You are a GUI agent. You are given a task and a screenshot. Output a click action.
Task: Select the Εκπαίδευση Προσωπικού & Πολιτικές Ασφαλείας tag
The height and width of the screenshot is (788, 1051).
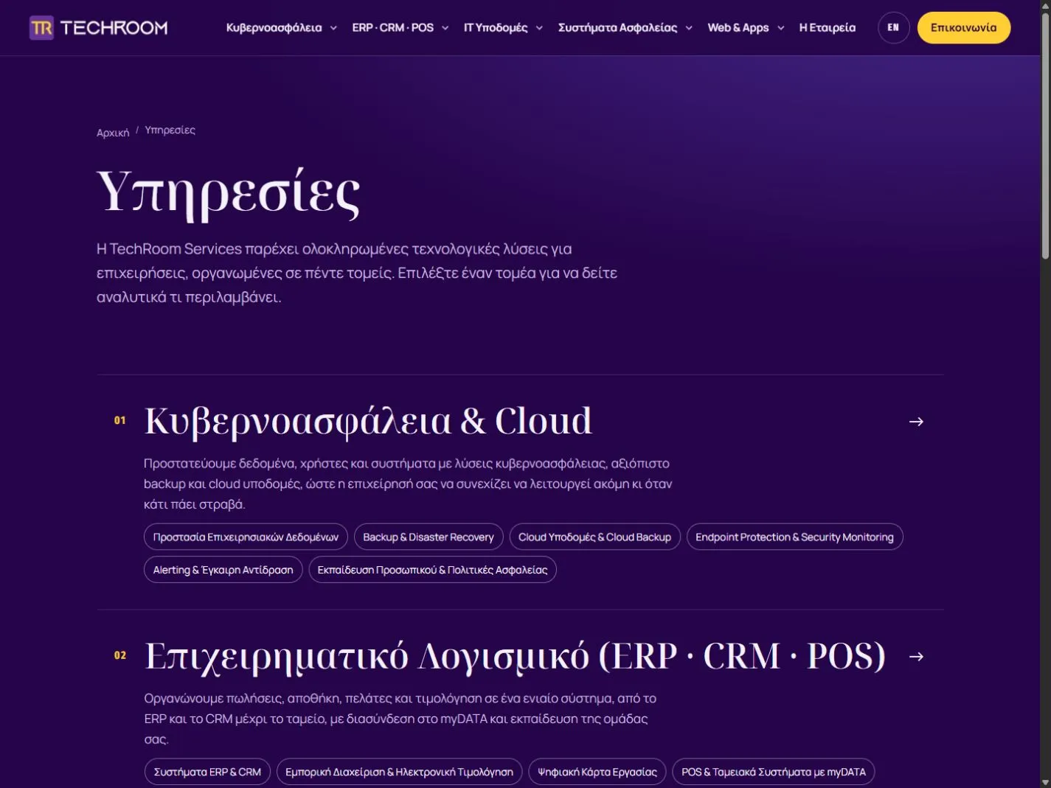[x=432, y=570]
